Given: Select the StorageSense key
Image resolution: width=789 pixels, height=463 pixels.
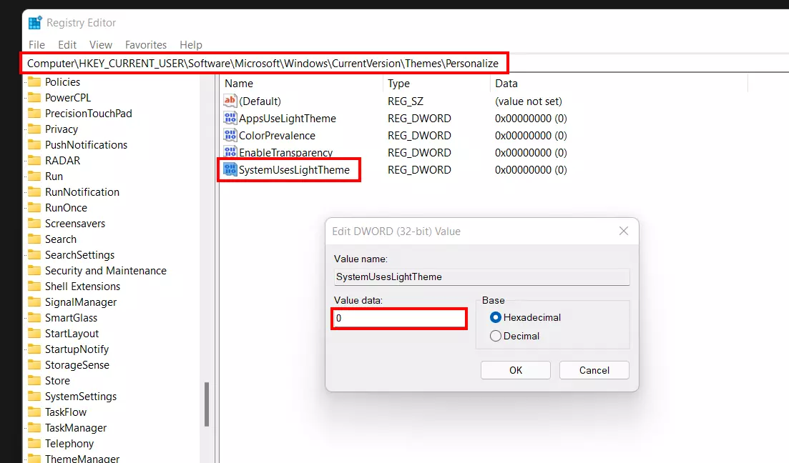Looking at the screenshot, I should (77, 364).
